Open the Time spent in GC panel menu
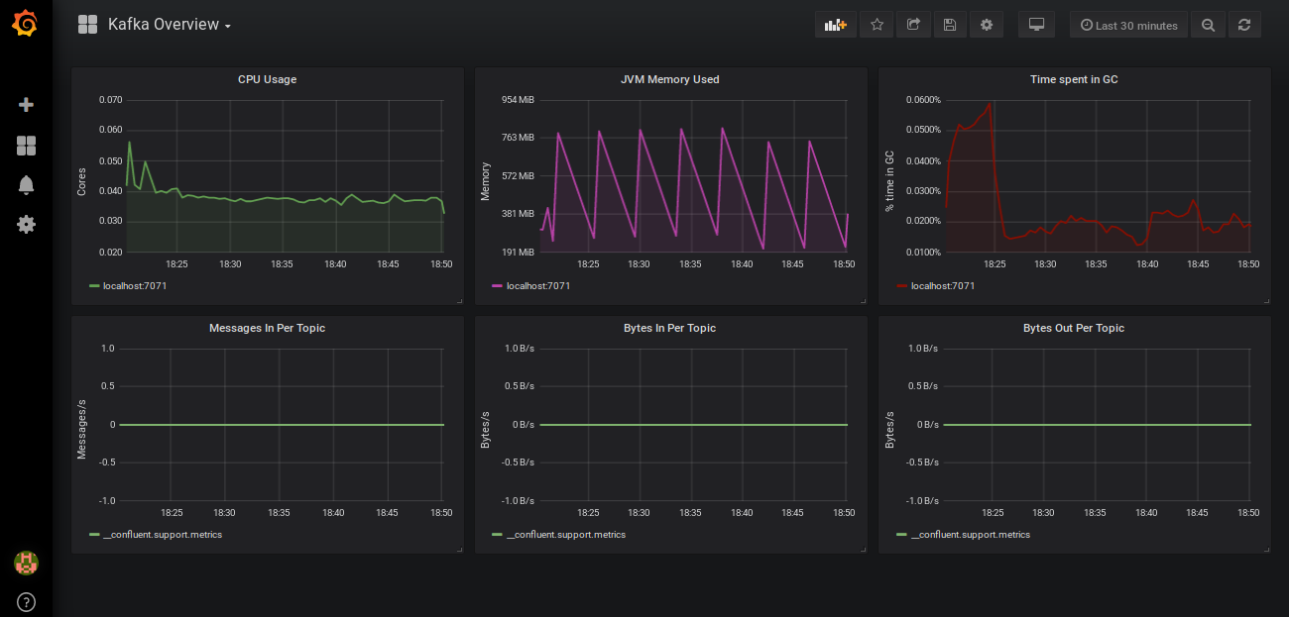Image resolution: width=1289 pixels, height=617 pixels. pos(1073,79)
